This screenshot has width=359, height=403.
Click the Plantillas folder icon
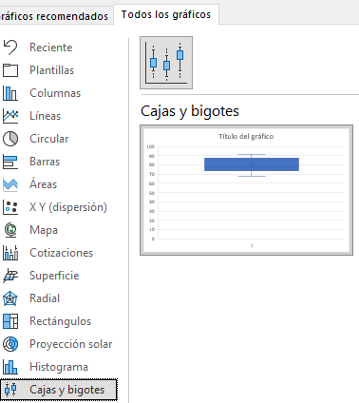click(x=10, y=70)
